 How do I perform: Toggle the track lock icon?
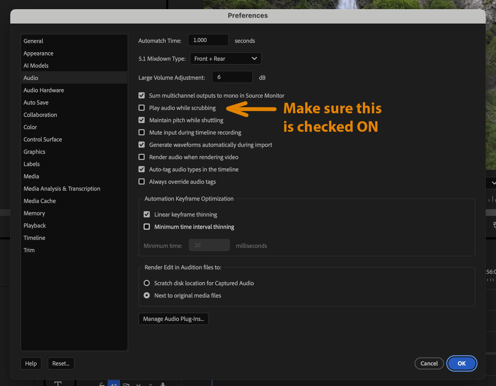coord(102,384)
